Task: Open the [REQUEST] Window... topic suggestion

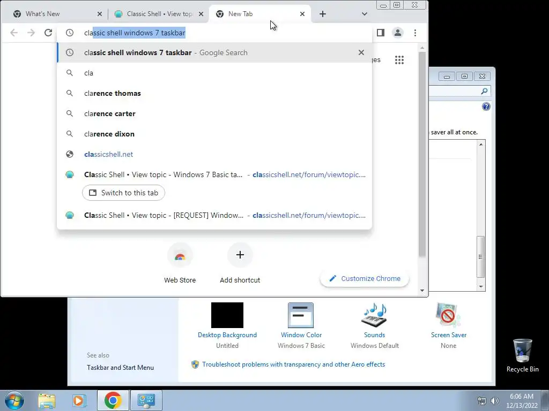Action: pyautogui.click(x=214, y=215)
